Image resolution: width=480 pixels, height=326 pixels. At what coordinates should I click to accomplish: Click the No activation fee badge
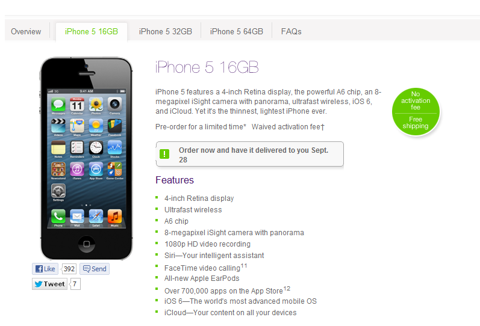tap(416, 112)
